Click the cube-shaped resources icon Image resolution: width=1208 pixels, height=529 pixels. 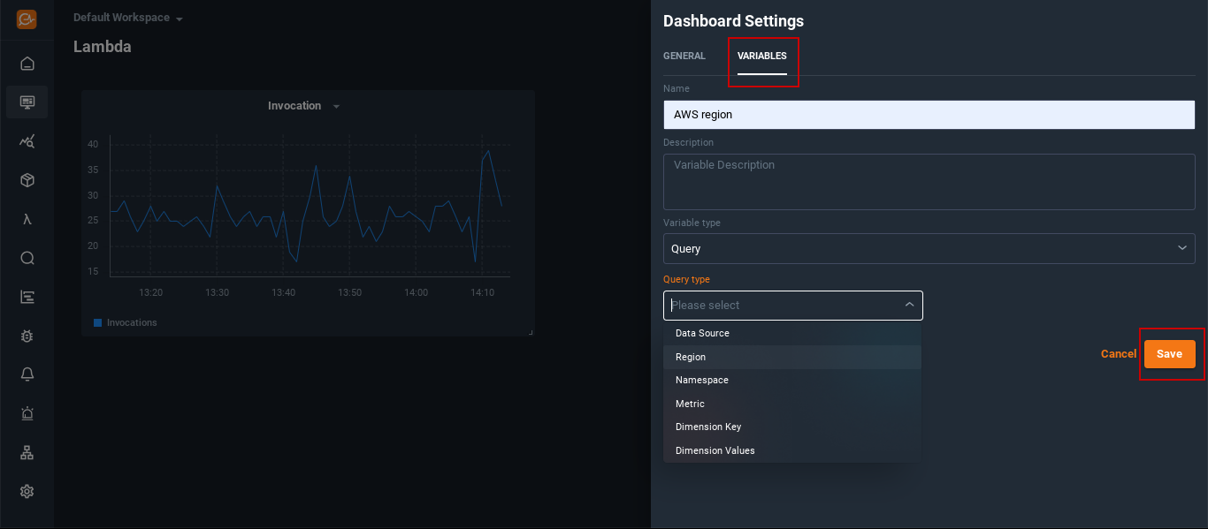pos(27,179)
